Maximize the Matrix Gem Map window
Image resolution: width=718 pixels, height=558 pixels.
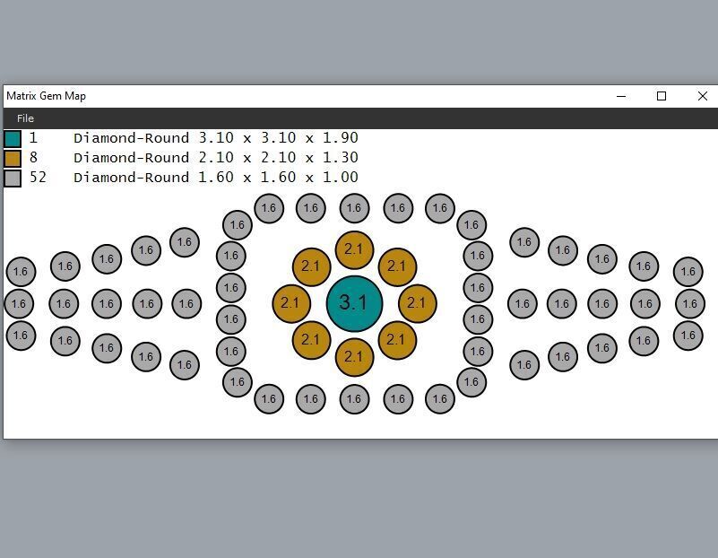(662, 96)
